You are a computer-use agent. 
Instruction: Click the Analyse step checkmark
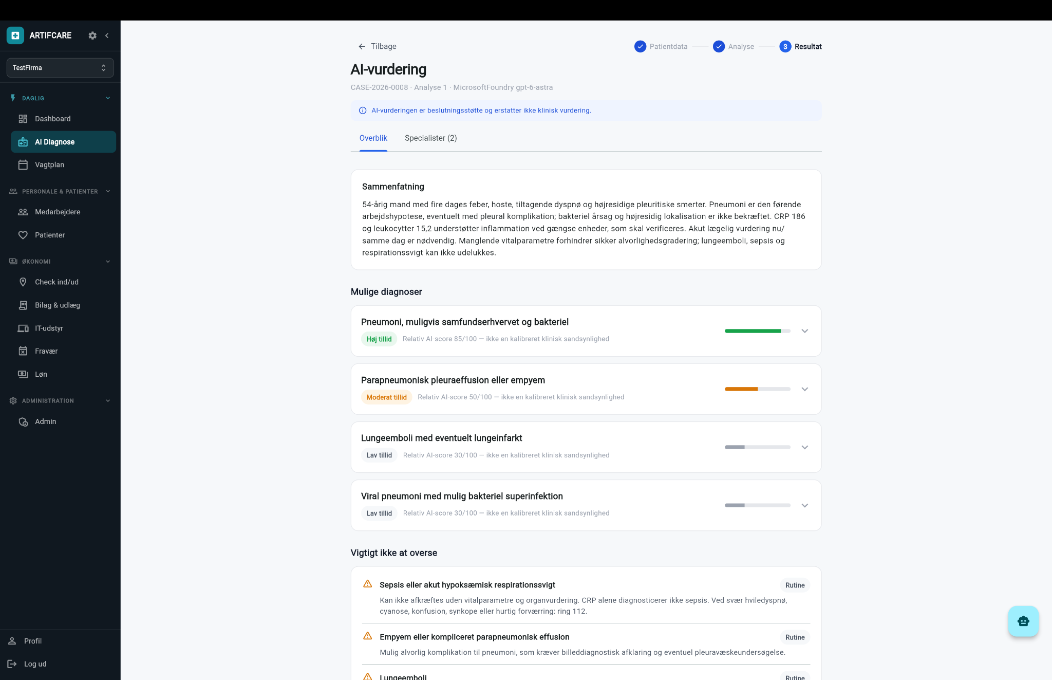pyautogui.click(x=719, y=47)
